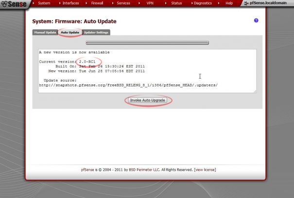
Task: Open the Firewall menu
Action: 97,3
